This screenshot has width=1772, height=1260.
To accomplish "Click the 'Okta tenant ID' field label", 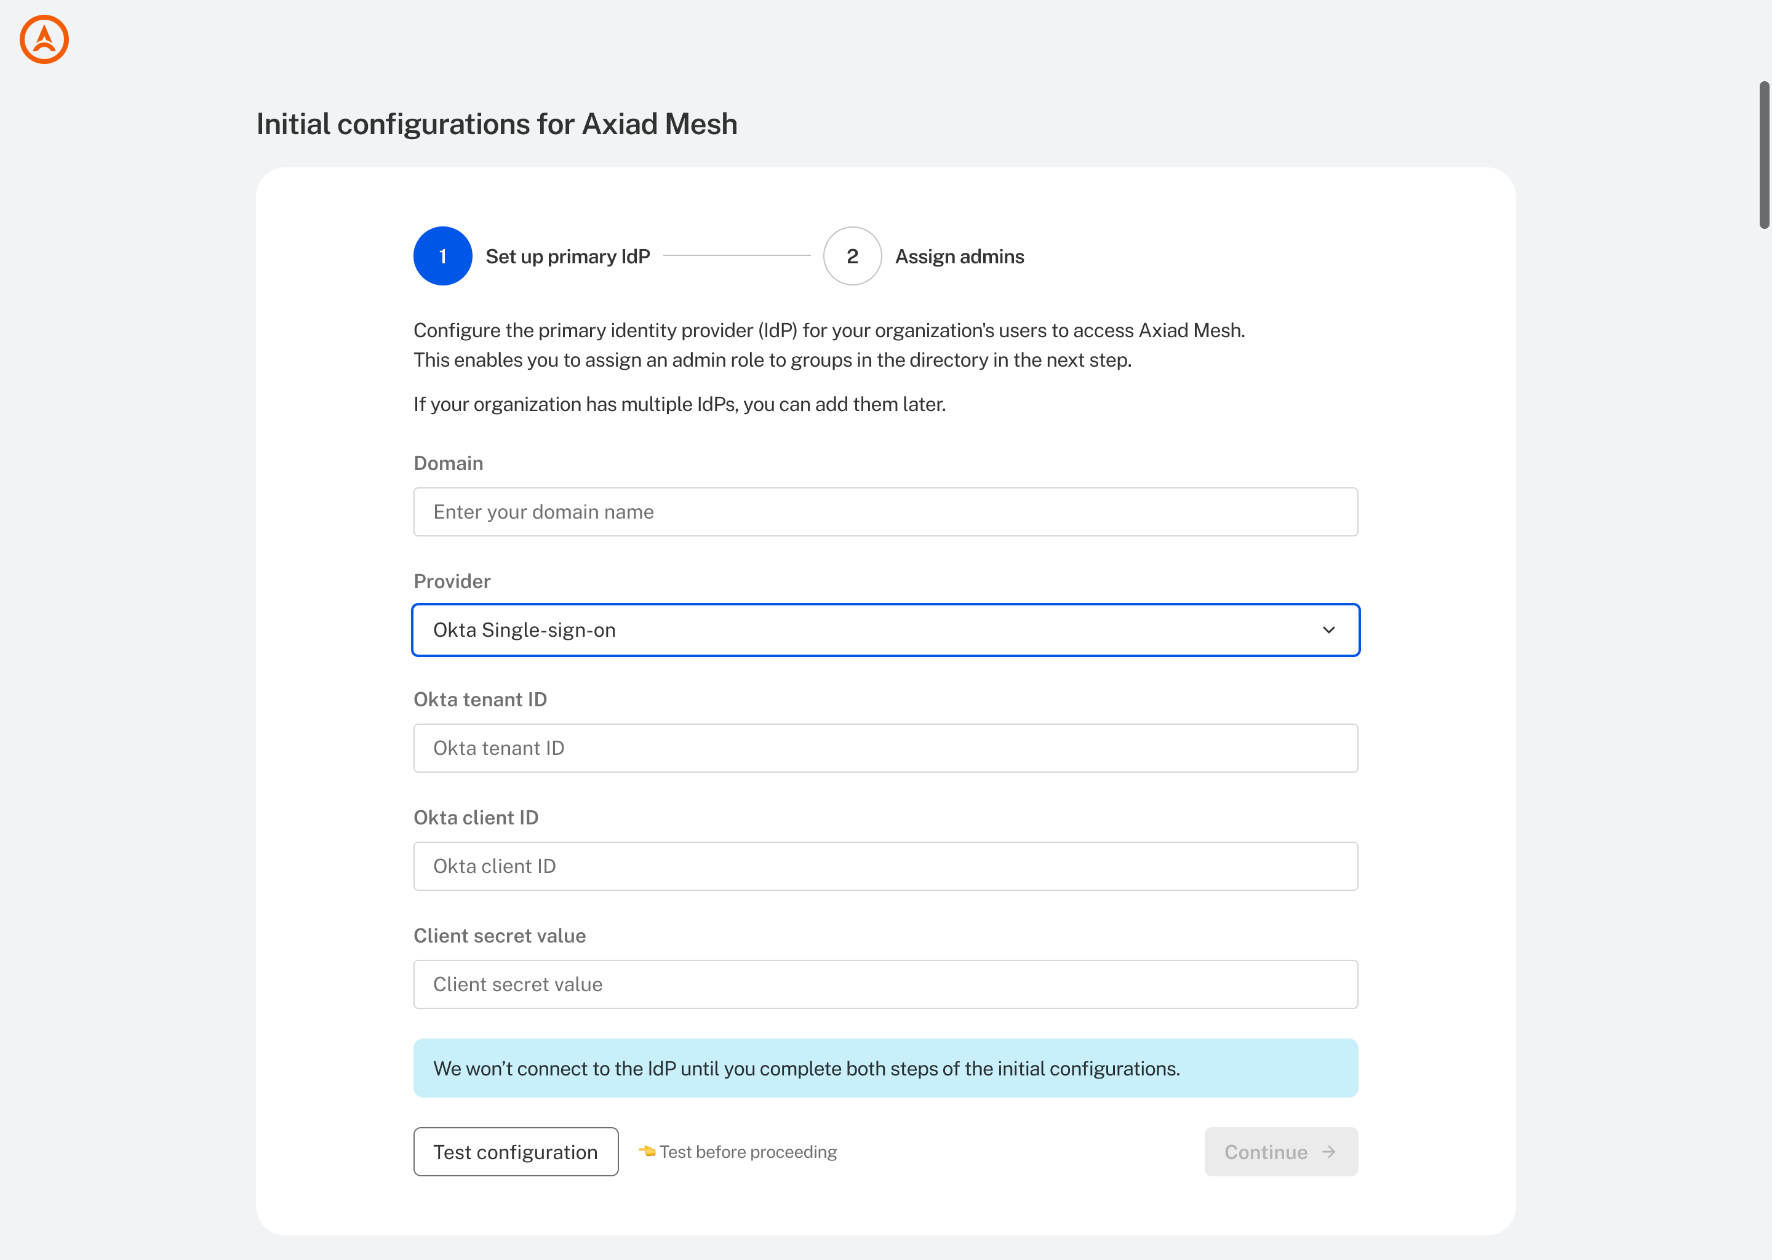I will [x=481, y=700].
